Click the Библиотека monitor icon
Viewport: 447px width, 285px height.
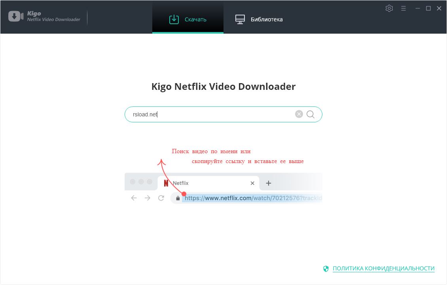(x=239, y=18)
